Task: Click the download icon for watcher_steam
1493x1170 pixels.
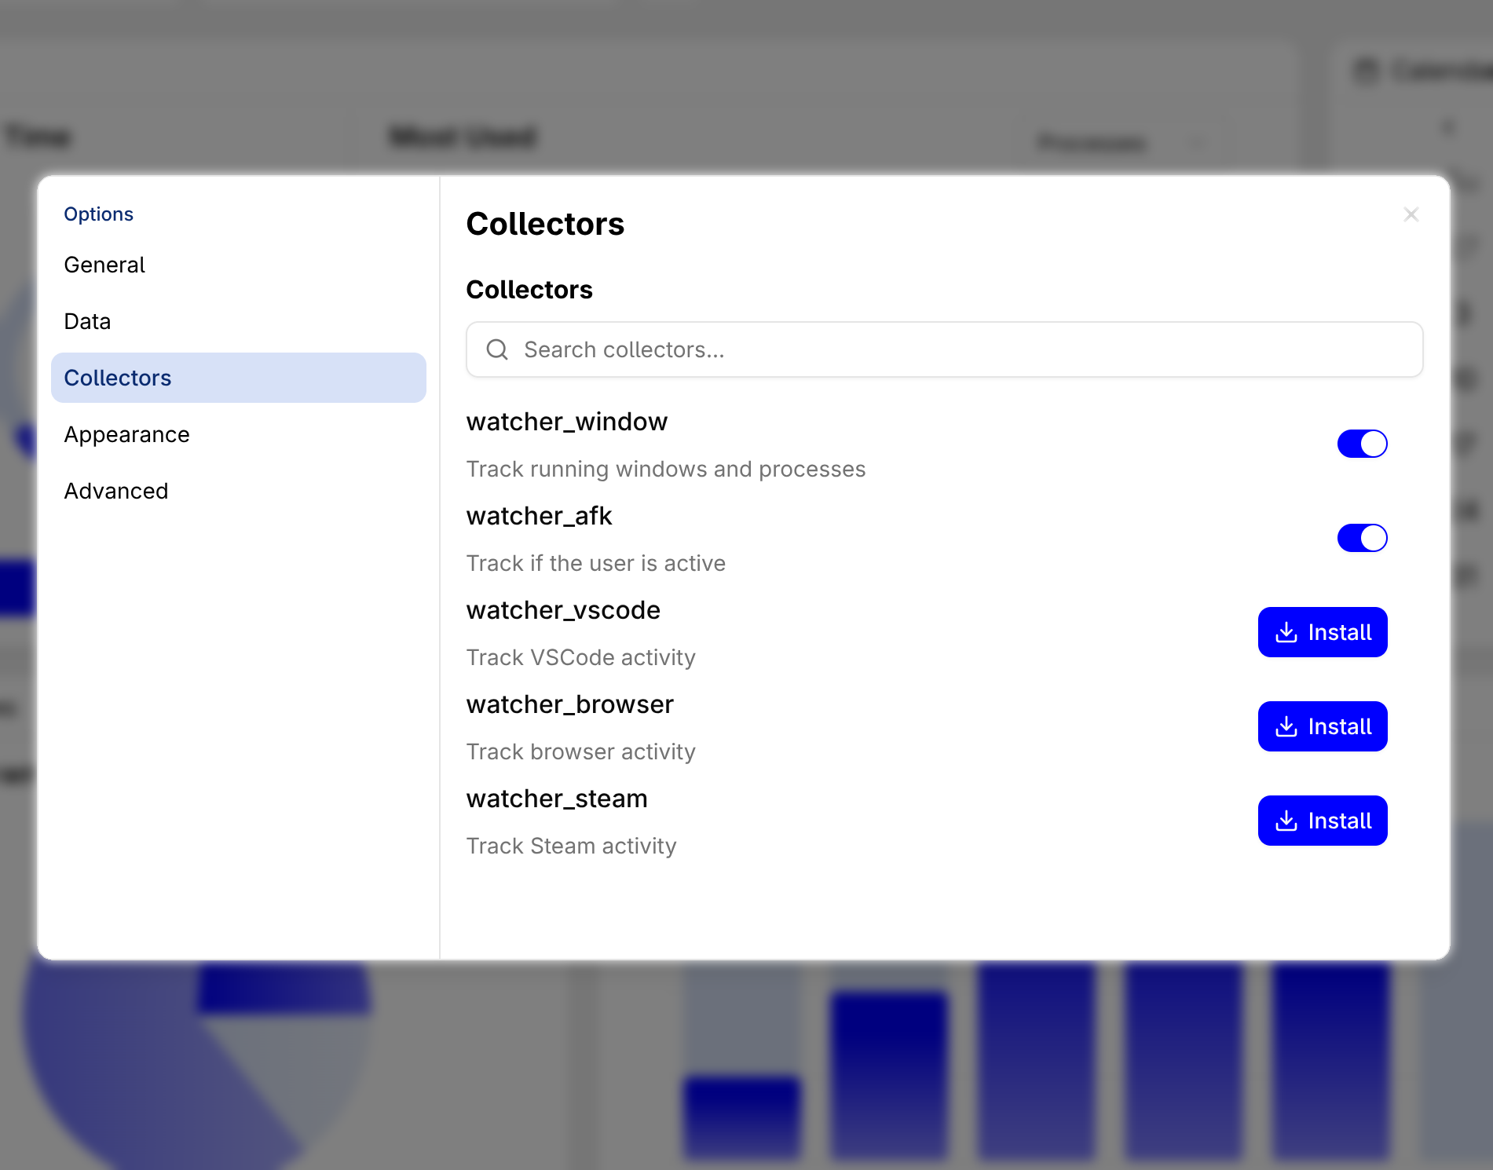Action: (1286, 821)
